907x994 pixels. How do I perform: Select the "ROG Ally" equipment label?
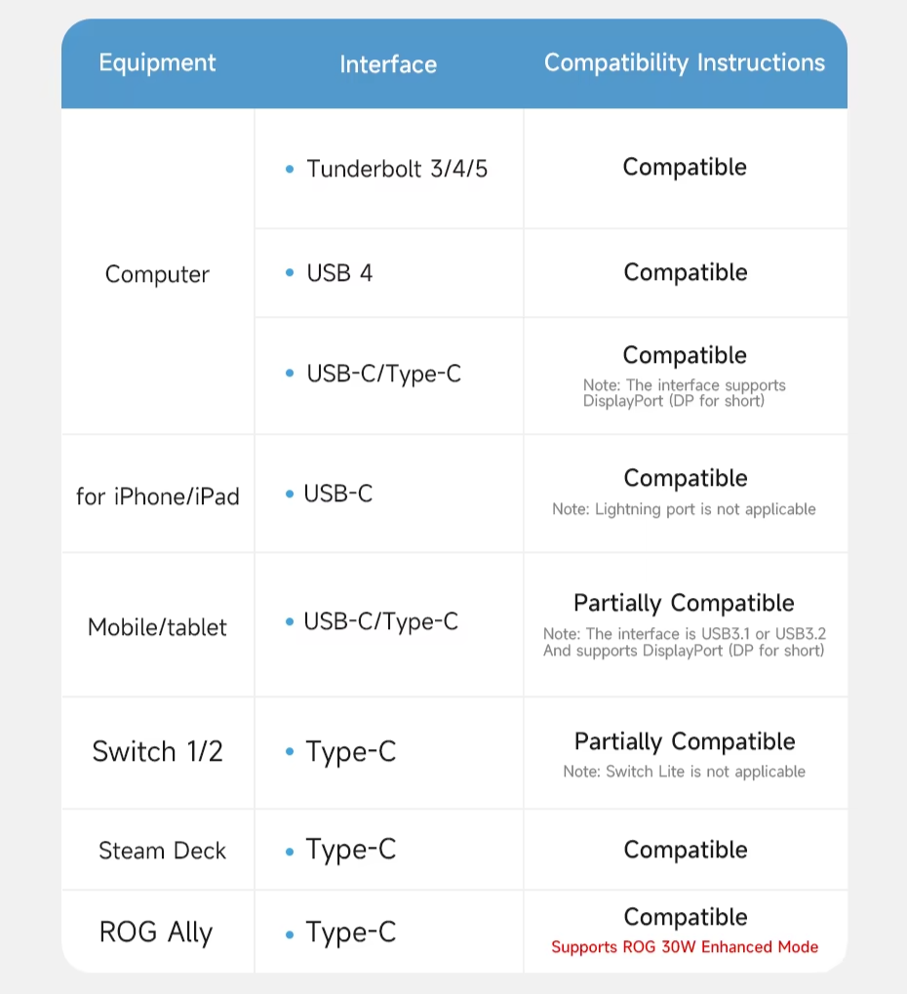pyautogui.click(x=156, y=933)
